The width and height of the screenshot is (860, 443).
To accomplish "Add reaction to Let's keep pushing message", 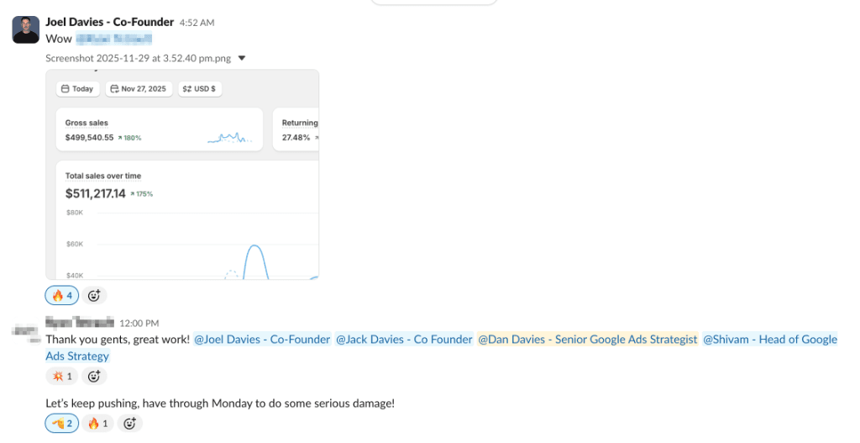I will click(129, 423).
